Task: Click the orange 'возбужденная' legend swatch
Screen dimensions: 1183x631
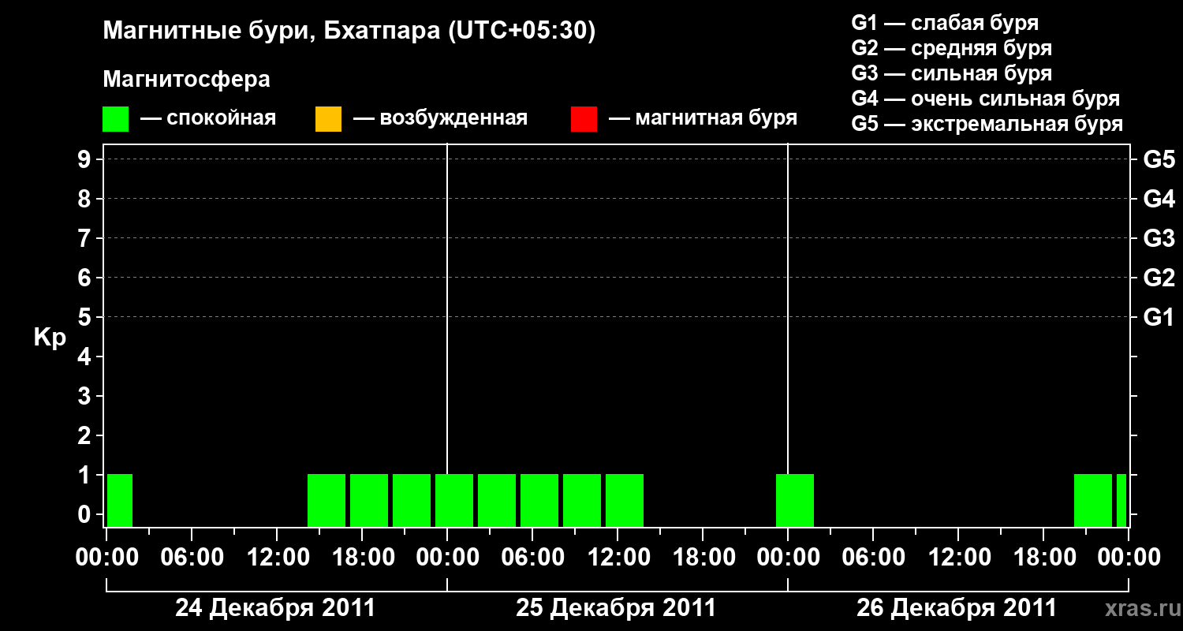Action: [x=328, y=119]
